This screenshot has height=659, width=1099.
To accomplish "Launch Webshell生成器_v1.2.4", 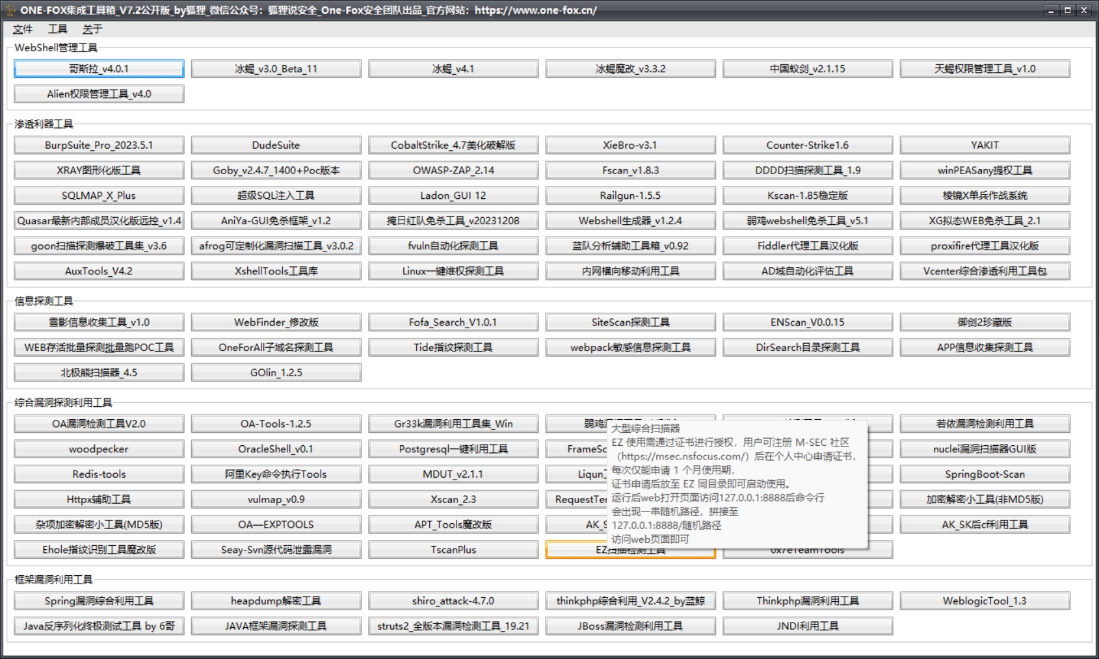I will 631,221.
